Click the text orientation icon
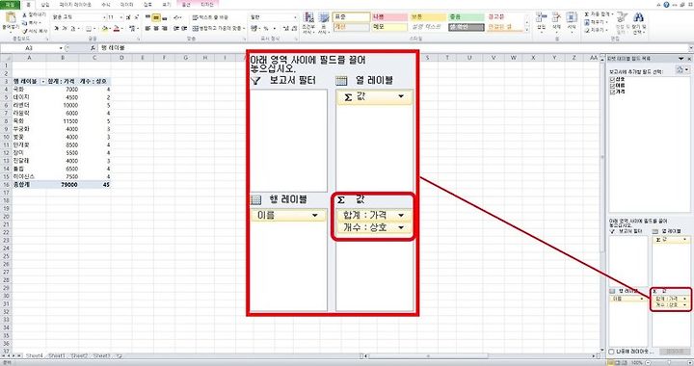 pyautogui.click(x=176, y=17)
